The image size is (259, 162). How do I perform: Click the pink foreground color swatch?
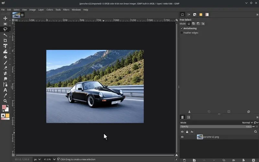pos(4,107)
